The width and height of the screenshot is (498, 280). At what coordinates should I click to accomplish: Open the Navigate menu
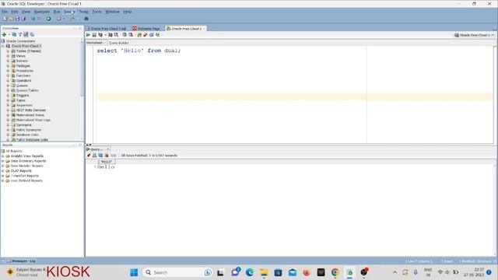click(x=41, y=12)
